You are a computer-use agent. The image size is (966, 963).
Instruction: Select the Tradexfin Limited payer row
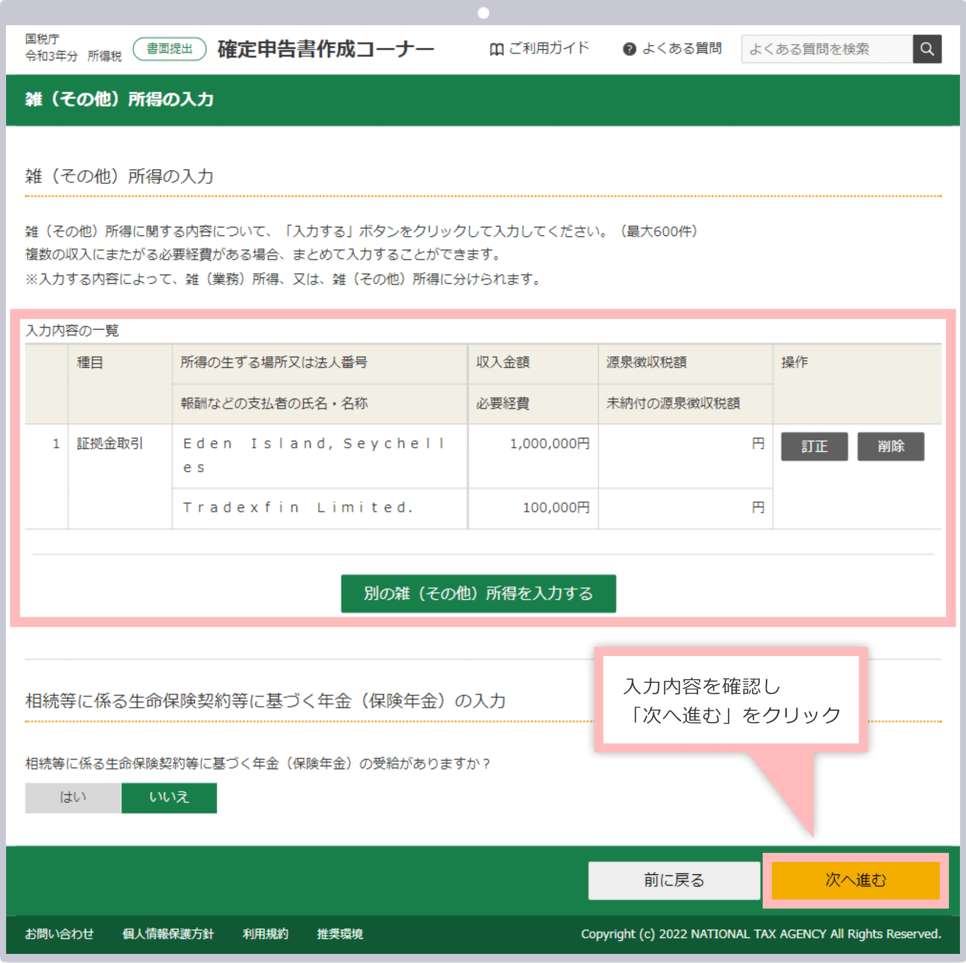point(299,507)
